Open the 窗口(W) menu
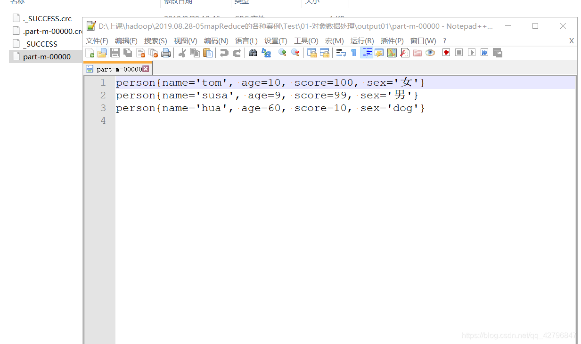 [423, 41]
